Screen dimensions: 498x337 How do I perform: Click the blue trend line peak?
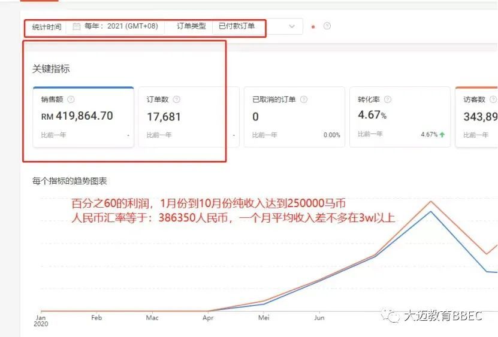431,211
